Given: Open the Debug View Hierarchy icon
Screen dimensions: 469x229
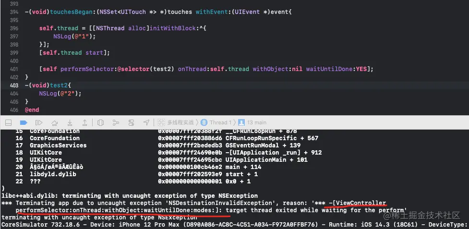Looking at the screenshot, I should click(101, 122).
